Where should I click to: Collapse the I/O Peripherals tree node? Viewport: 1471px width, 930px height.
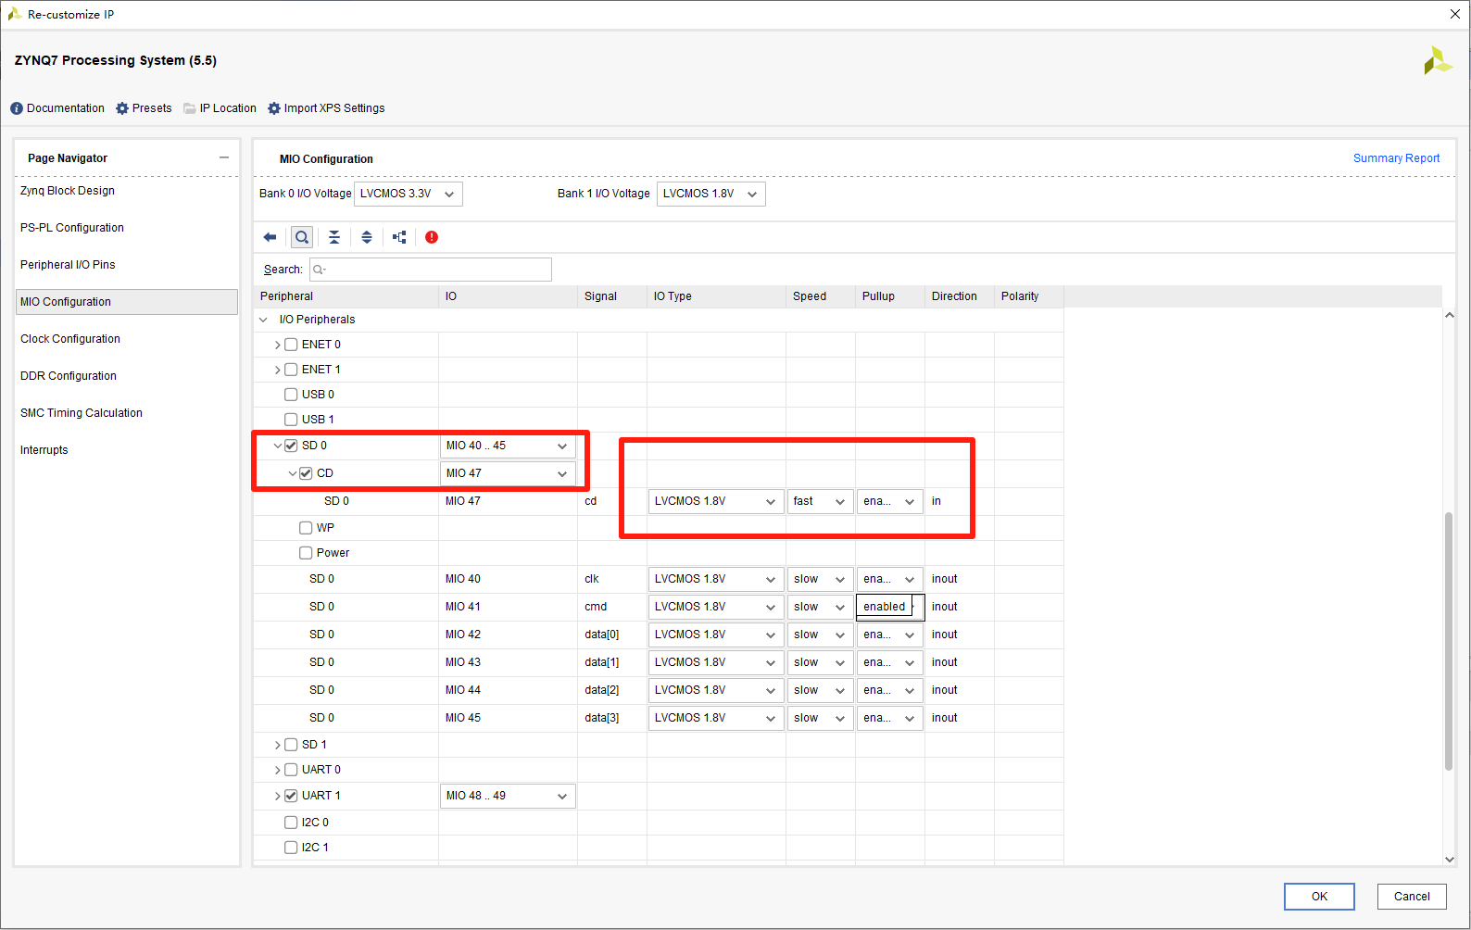(x=264, y=320)
